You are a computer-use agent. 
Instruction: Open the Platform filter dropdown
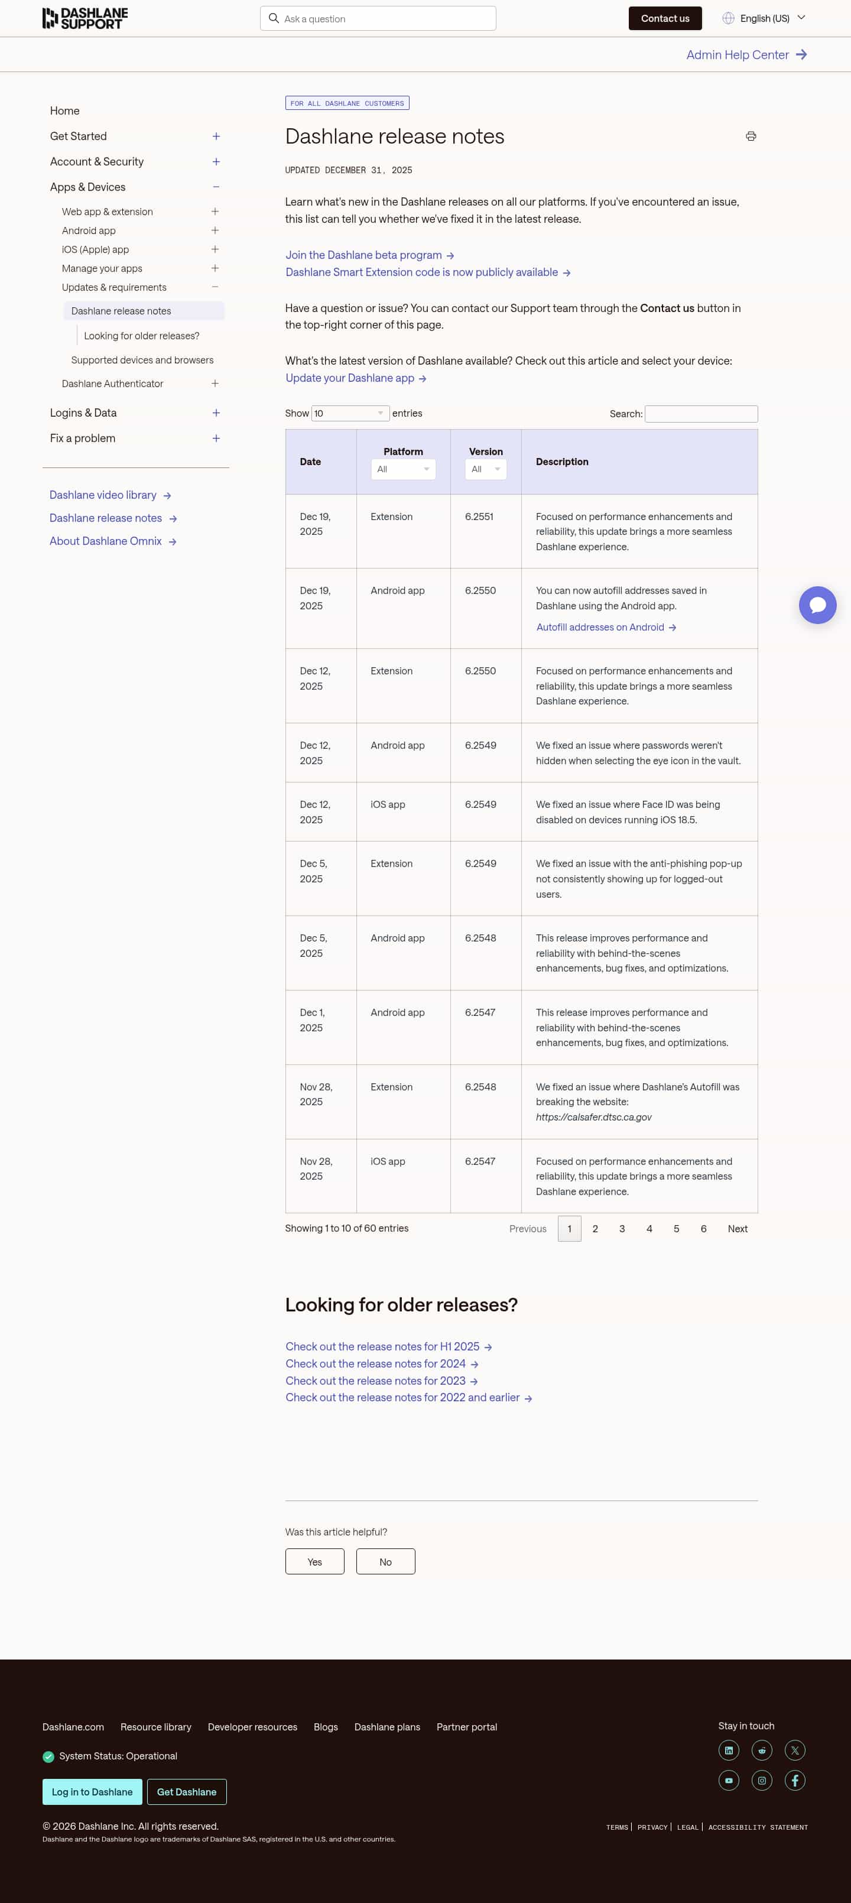click(403, 469)
